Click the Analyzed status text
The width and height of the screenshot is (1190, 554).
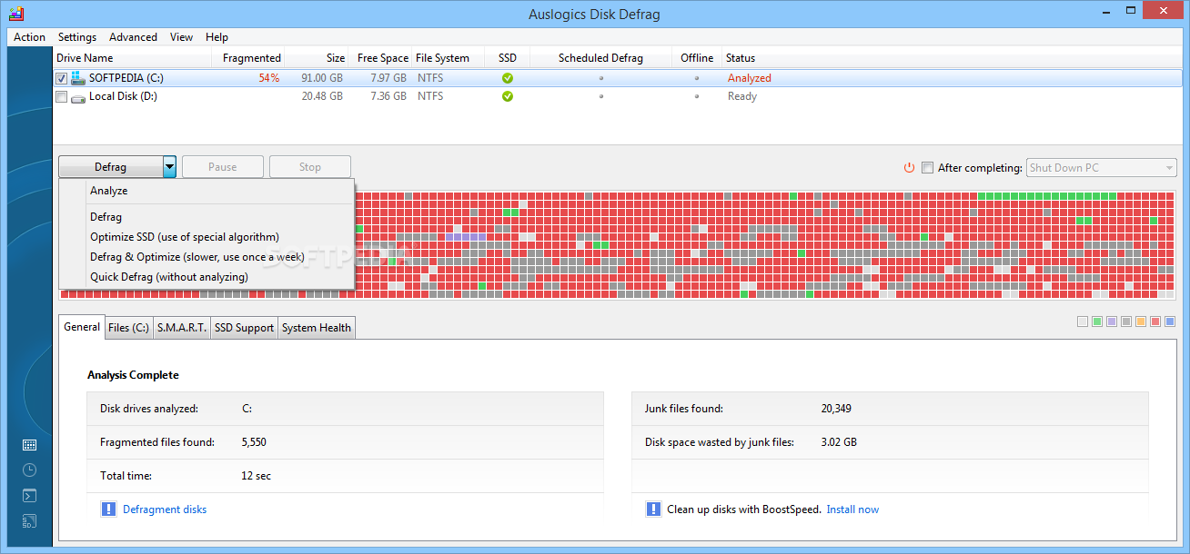click(750, 78)
